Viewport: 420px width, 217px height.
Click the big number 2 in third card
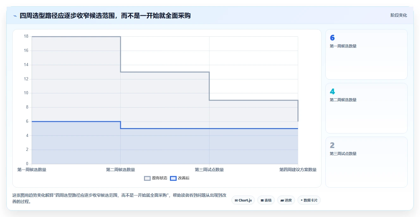(332, 146)
